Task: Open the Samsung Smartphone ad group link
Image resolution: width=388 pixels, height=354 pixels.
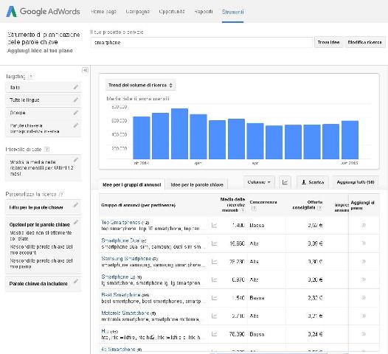Action: click(126, 259)
